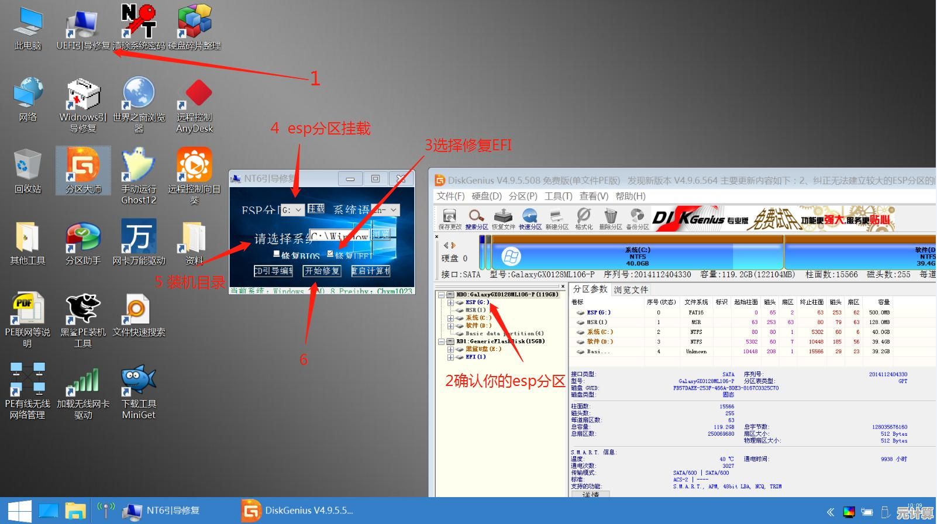Click 恢复文件 (recover files) toolbar icon
The image size is (937, 524).
503,219
